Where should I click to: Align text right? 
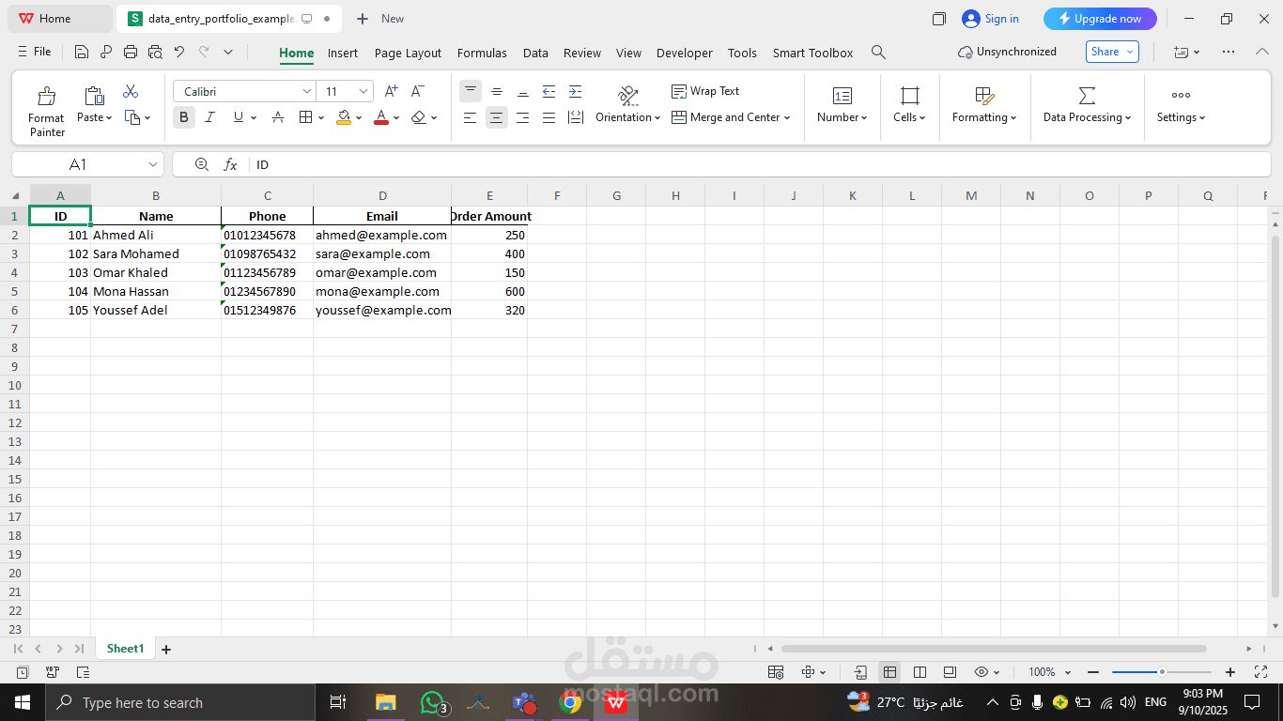click(x=523, y=117)
